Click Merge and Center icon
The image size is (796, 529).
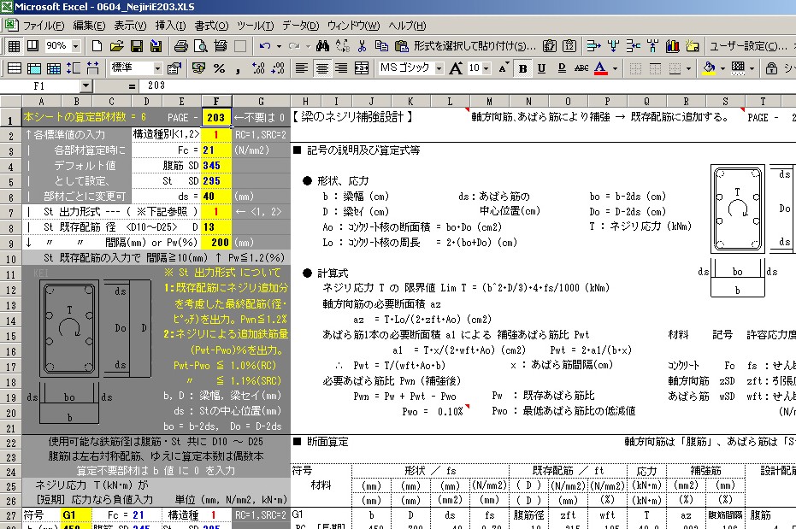point(362,68)
